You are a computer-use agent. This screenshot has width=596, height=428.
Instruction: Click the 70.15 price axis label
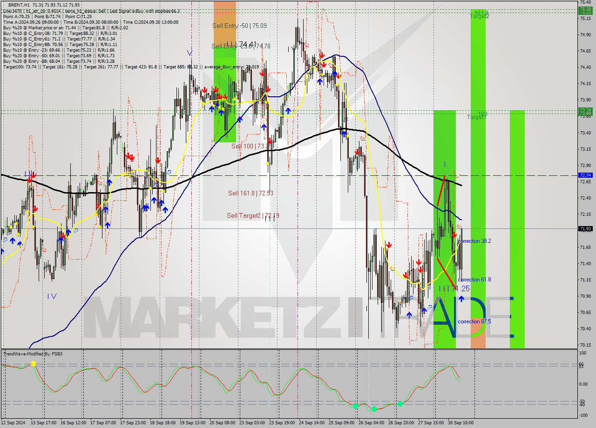point(586,345)
